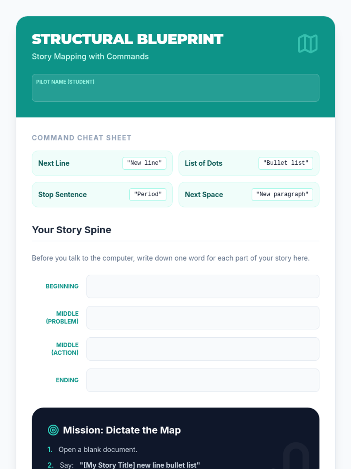Click the Middle (Action) input box
The height and width of the screenshot is (469, 351).
tap(203, 349)
